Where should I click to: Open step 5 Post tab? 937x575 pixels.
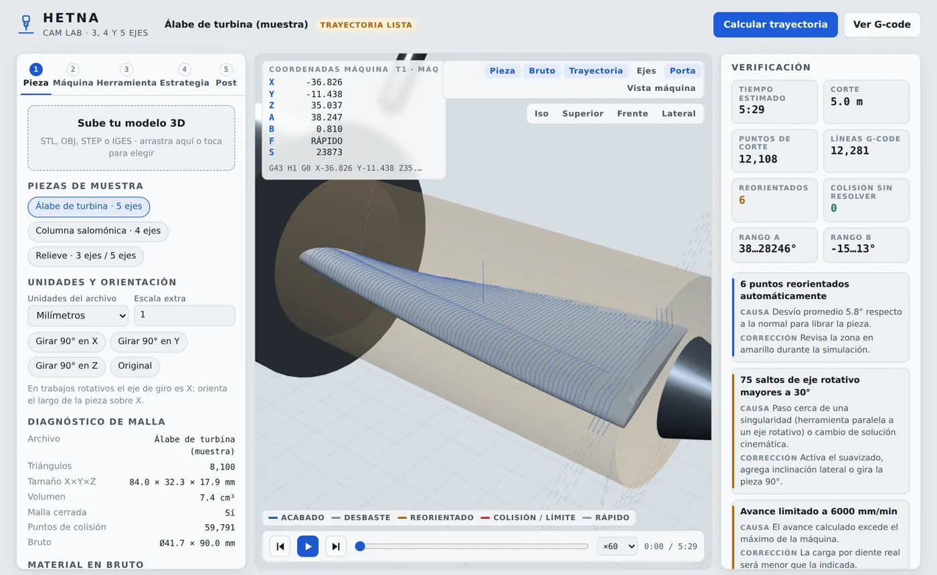[226, 76]
